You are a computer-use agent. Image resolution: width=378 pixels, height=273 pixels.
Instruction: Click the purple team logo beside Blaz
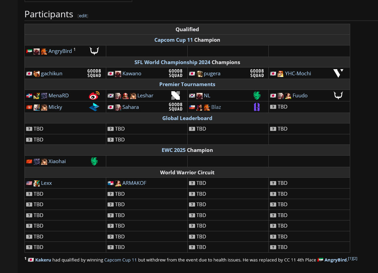coord(257,107)
